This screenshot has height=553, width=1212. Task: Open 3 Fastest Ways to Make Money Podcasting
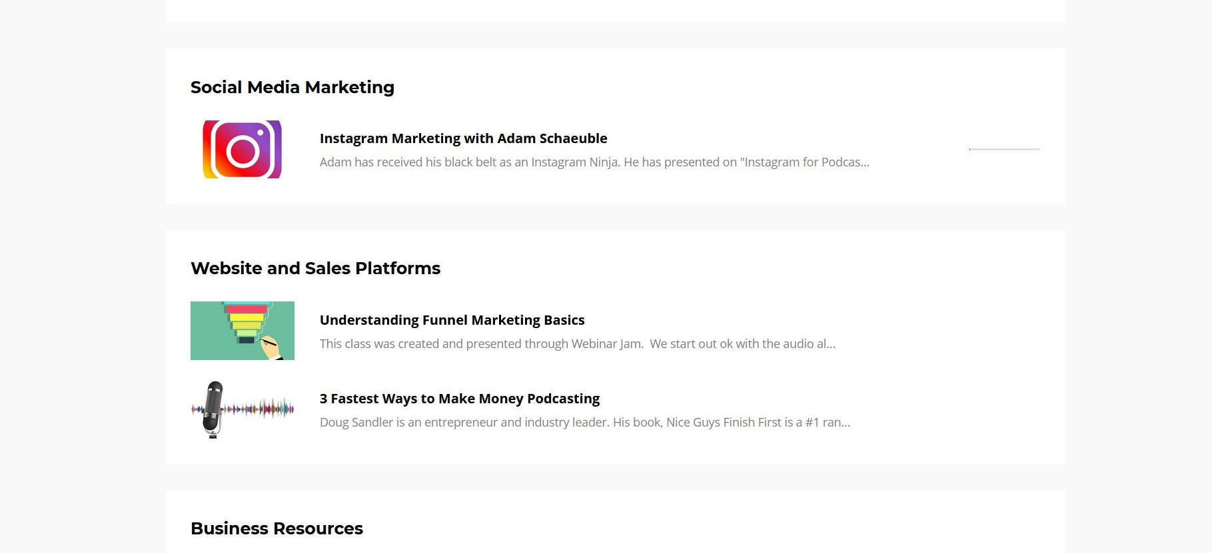(x=459, y=399)
